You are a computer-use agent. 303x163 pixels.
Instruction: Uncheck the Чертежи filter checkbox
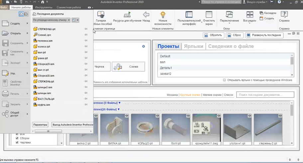click(17, 143)
